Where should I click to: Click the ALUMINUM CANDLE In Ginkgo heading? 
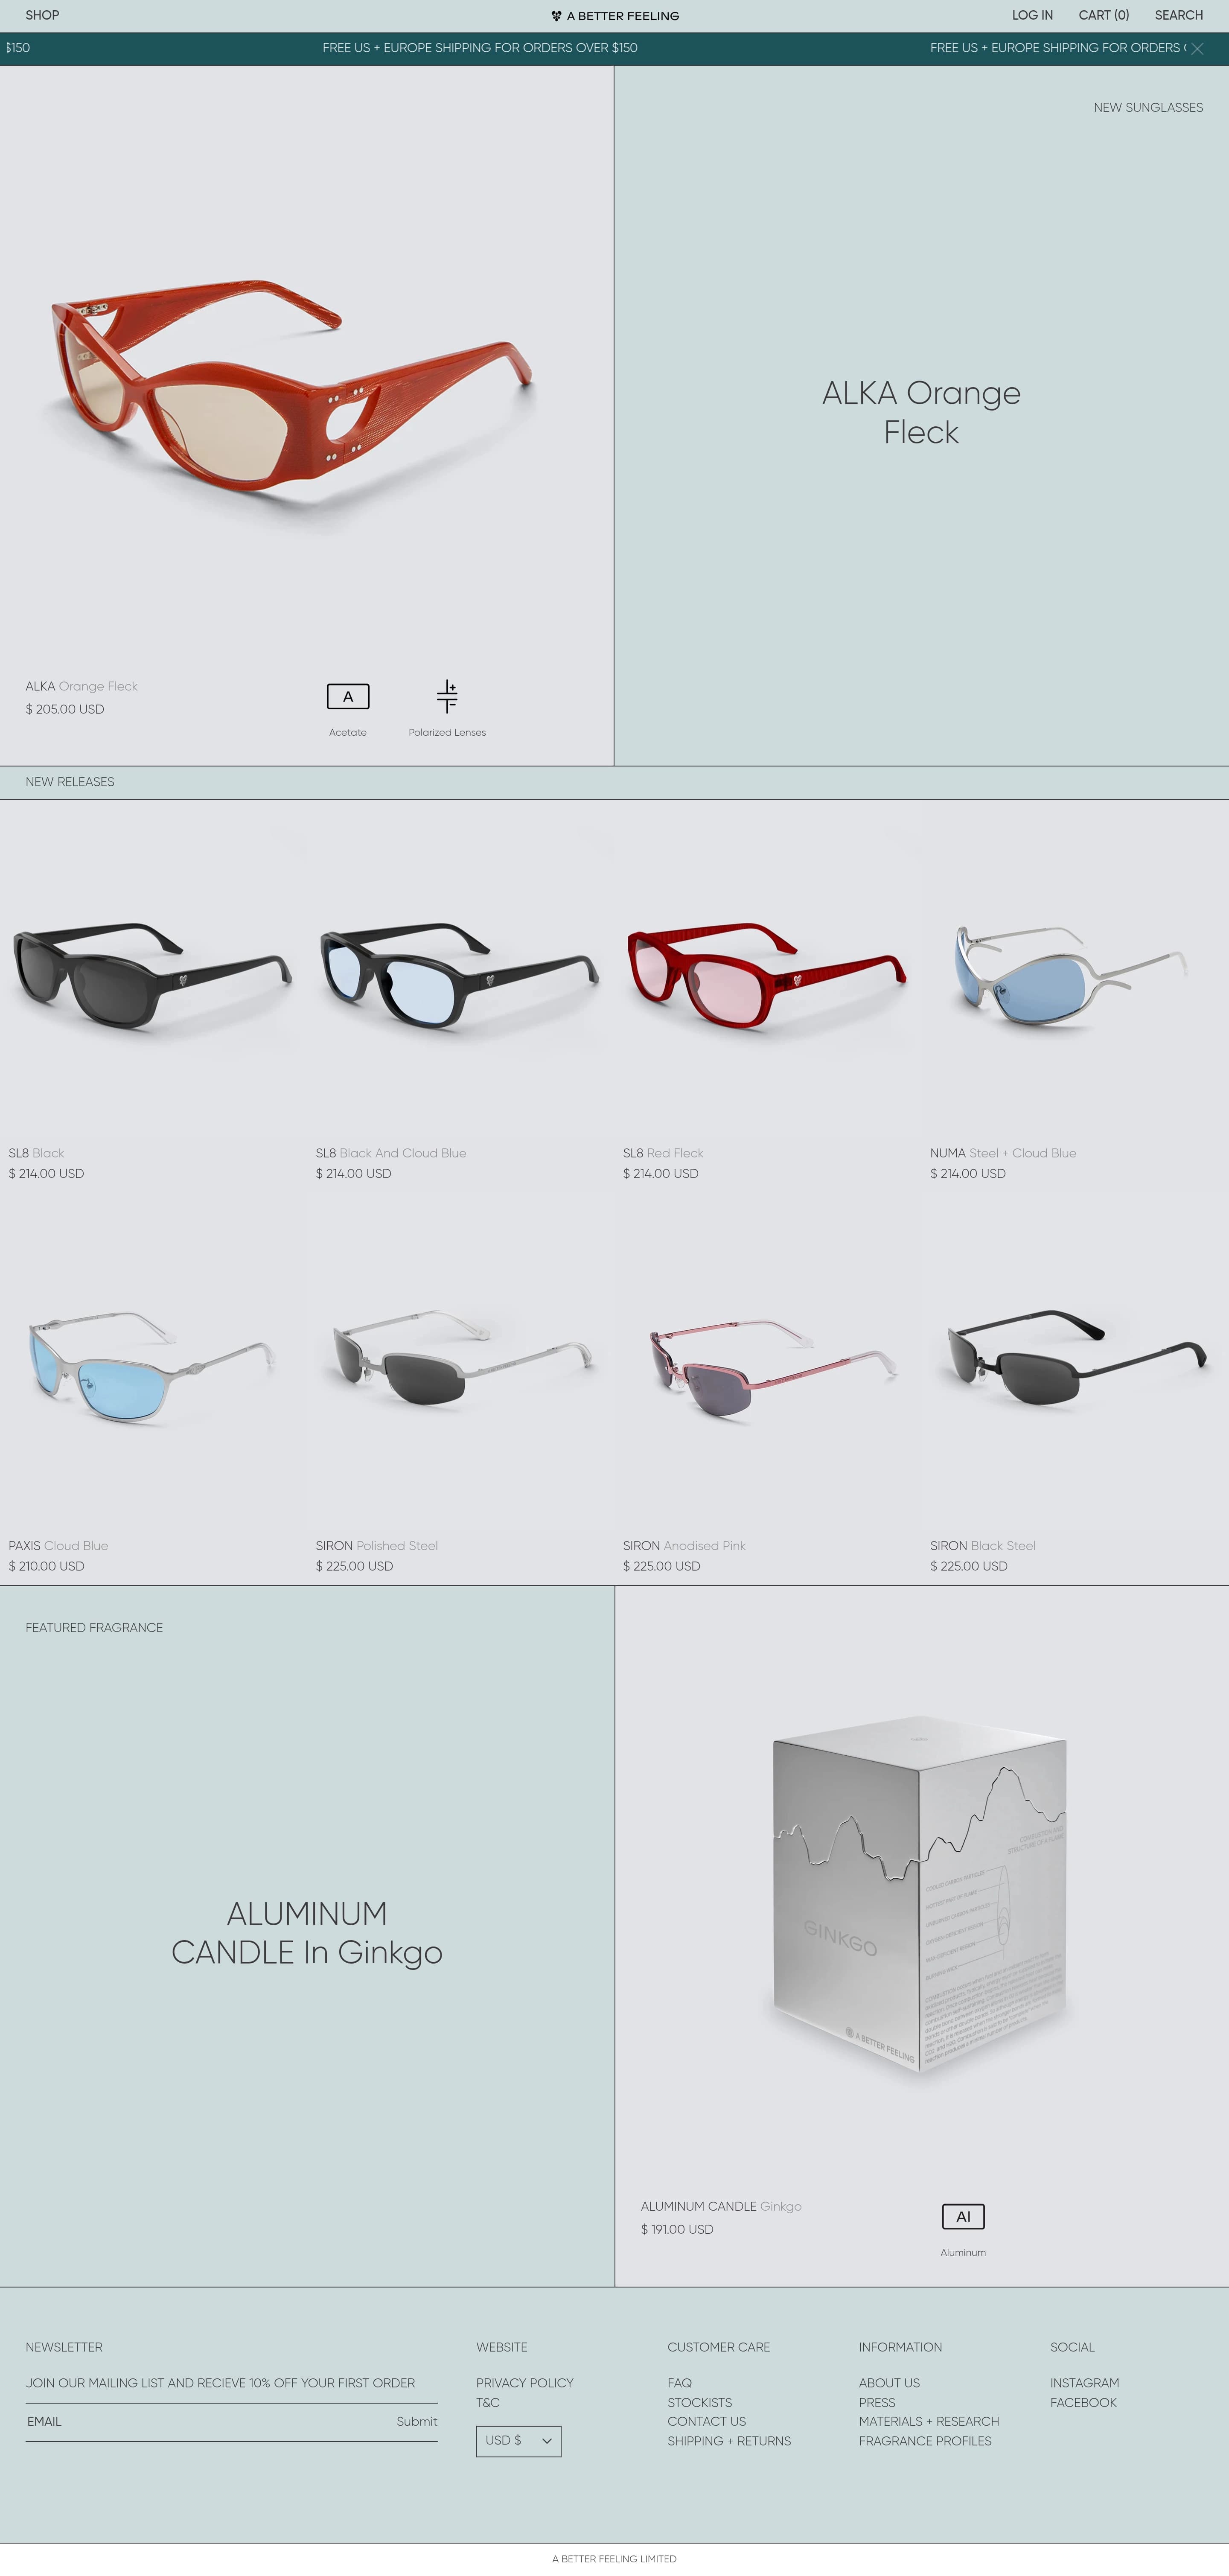(x=307, y=1932)
